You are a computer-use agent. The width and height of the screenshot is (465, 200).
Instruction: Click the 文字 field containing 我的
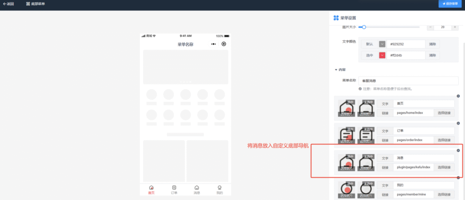point(424,185)
